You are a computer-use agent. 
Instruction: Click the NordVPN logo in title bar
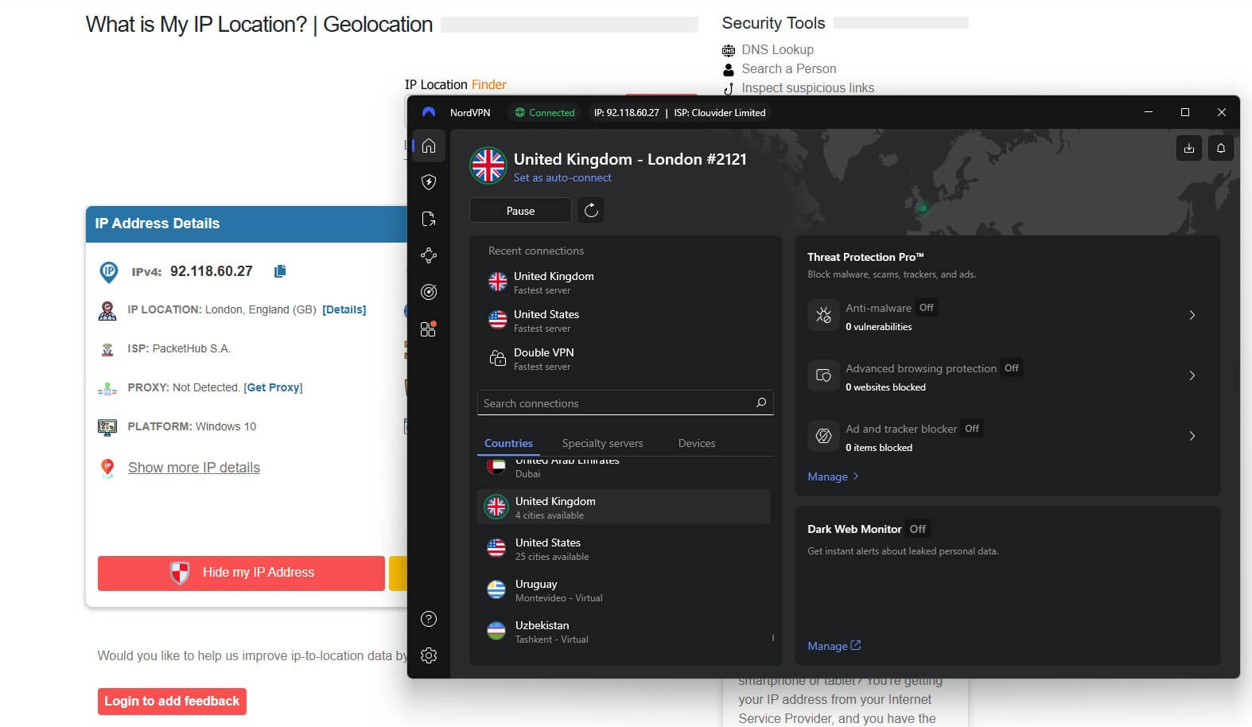(x=429, y=112)
